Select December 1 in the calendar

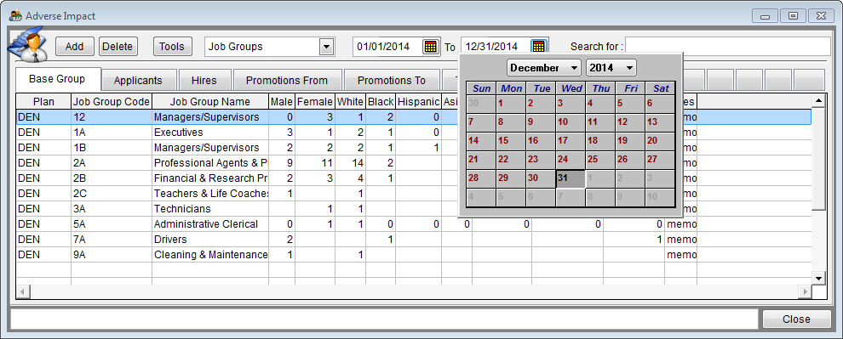(x=511, y=104)
